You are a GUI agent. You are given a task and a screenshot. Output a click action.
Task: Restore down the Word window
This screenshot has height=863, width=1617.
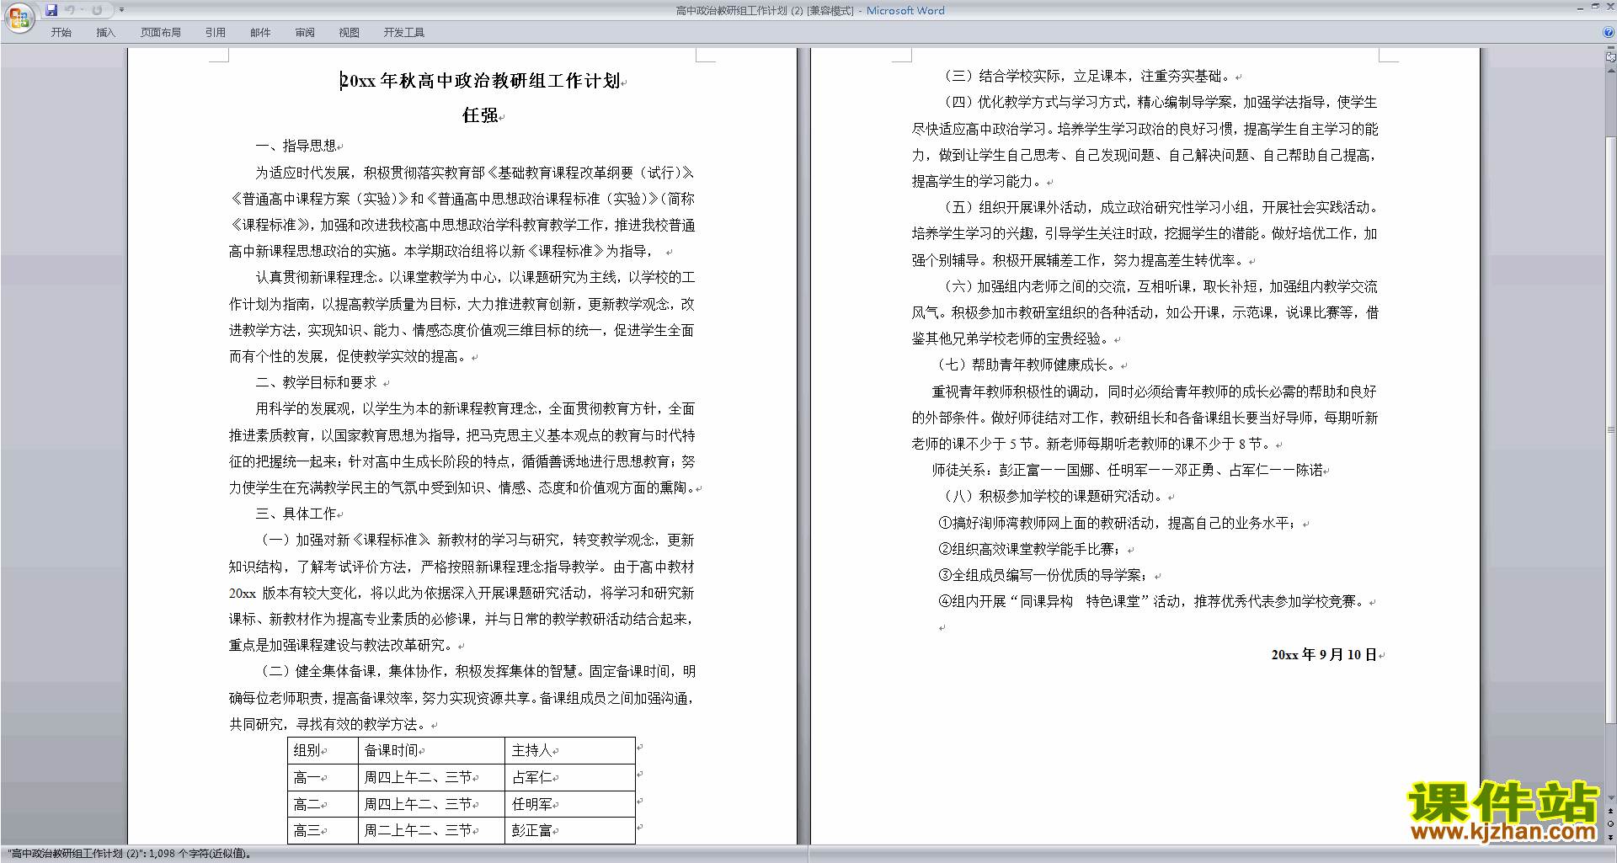coord(1595,7)
